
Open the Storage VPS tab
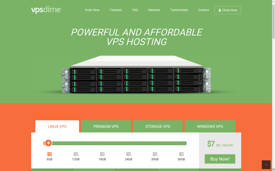point(158,126)
